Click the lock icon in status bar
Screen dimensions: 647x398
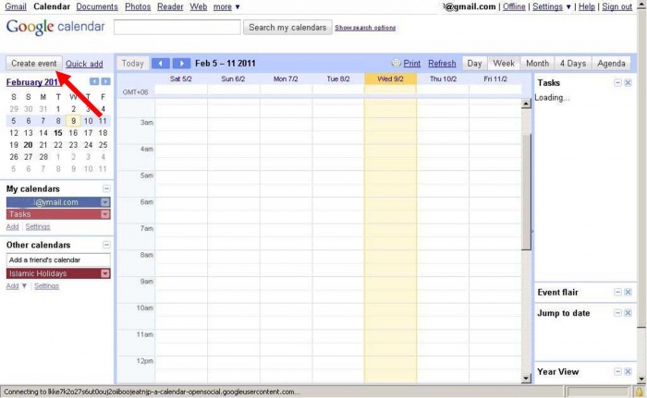pos(640,392)
